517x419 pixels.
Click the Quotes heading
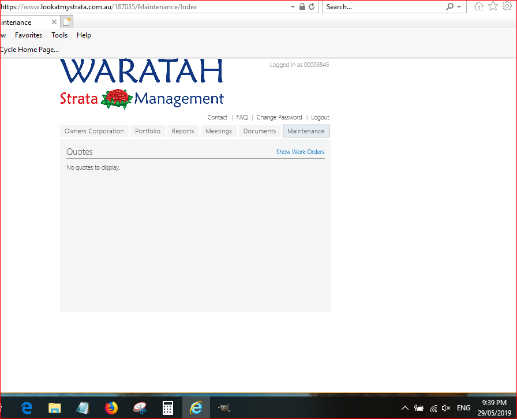tap(80, 152)
